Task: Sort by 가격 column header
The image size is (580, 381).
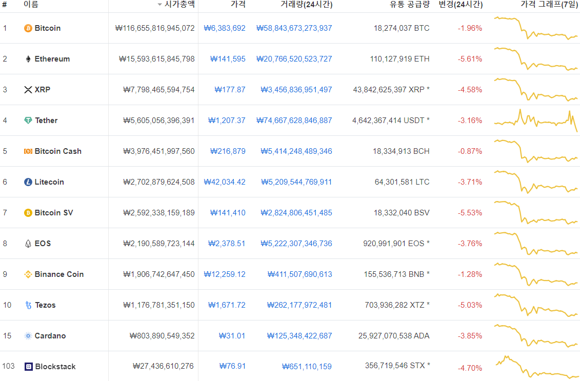Action: click(238, 5)
